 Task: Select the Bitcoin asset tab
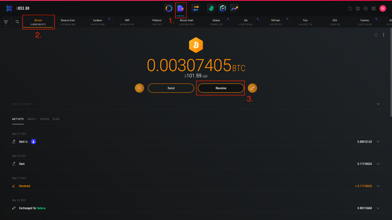point(38,22)
